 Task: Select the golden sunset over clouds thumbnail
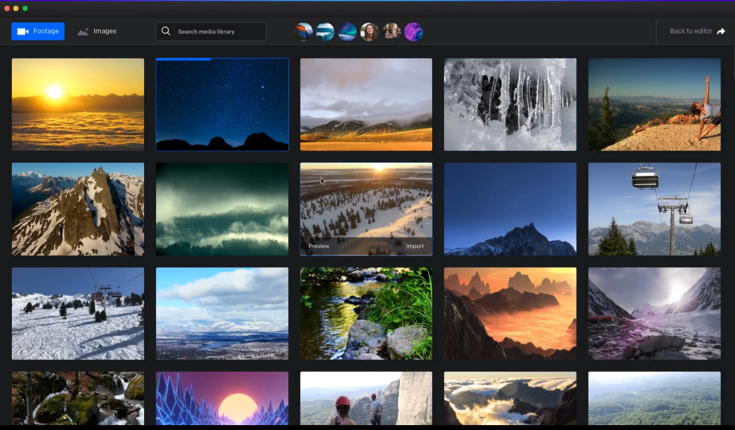point(78,105)
